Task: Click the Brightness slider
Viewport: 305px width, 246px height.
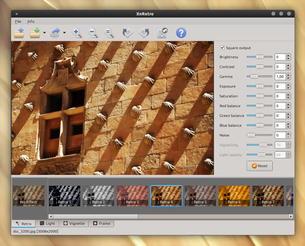Action: tap(260, 57)
